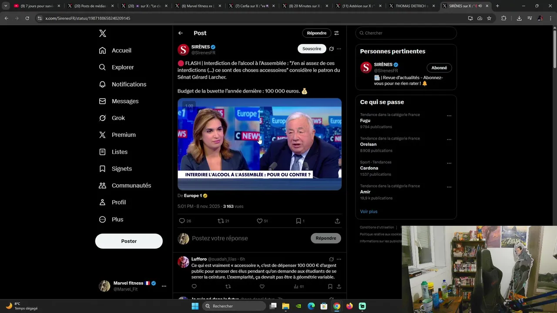
Task: Open more options on SIRÈNES post
Action: [339, 49]
